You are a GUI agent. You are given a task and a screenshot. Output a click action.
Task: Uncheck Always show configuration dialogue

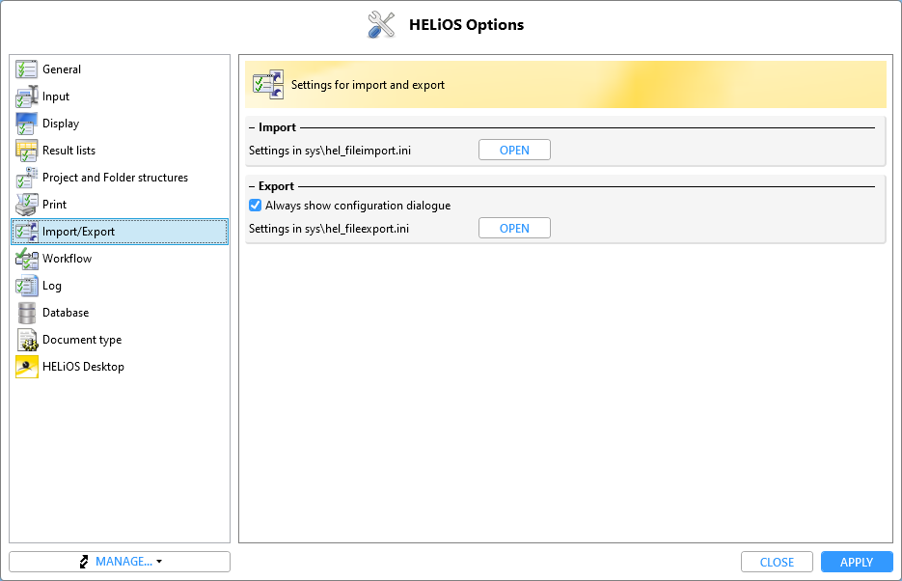(x=256, y=206)
